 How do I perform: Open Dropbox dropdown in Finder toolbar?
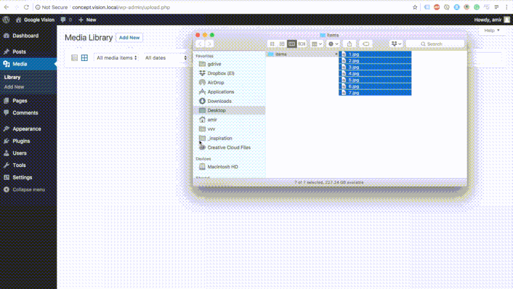pos(396,44)
